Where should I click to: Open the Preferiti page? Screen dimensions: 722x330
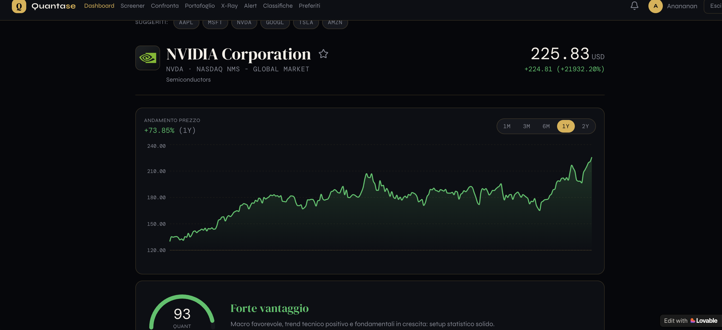point(310,6)
